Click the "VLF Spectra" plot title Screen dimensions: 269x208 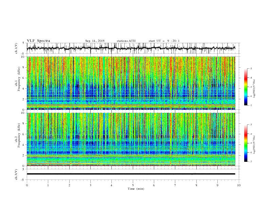[38, 41]
